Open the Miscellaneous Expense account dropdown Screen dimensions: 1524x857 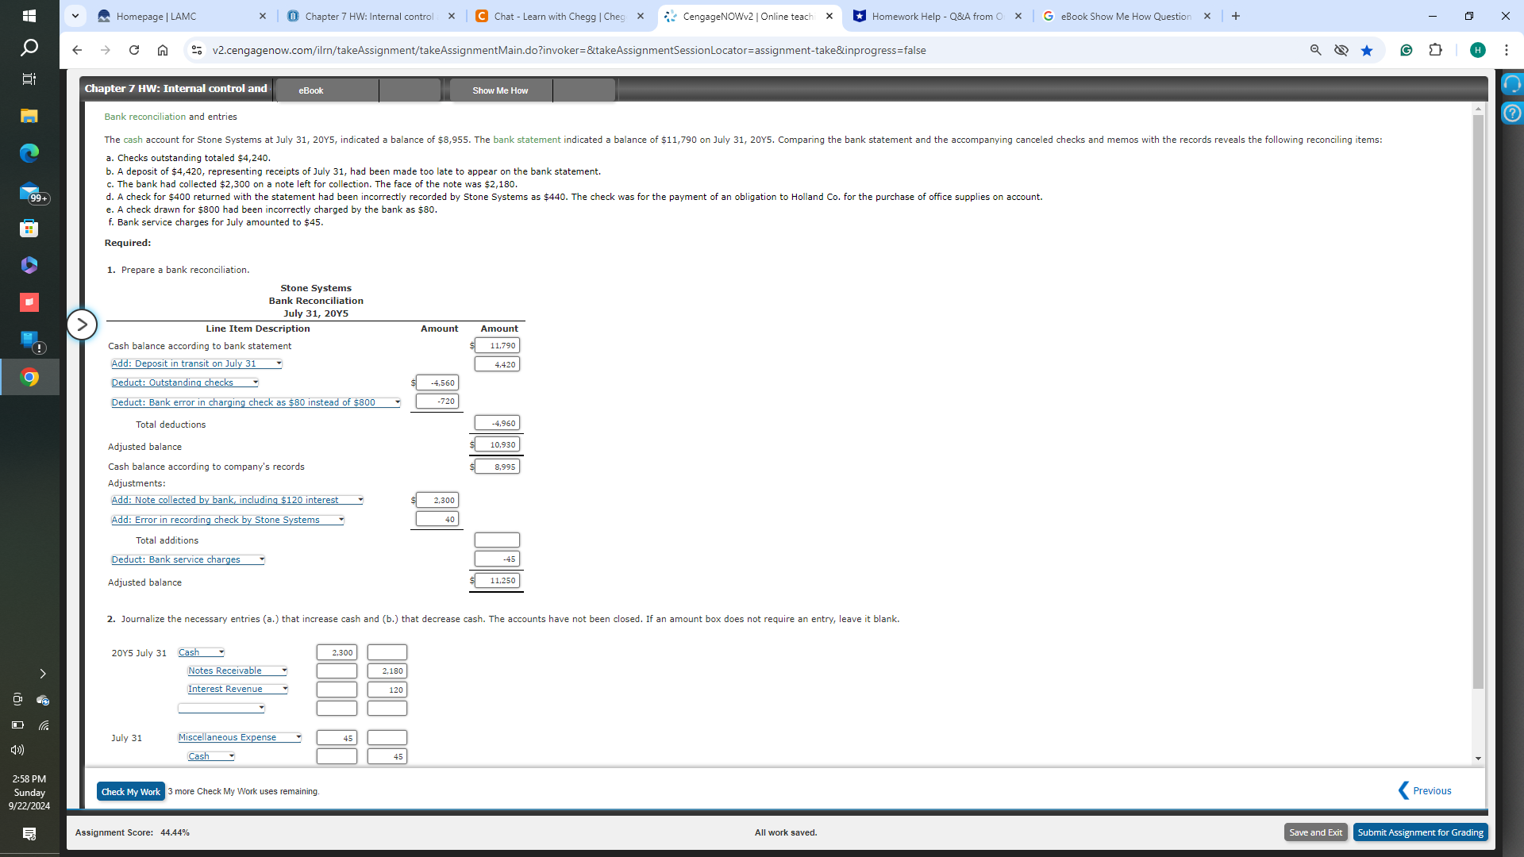click(239, 737)
